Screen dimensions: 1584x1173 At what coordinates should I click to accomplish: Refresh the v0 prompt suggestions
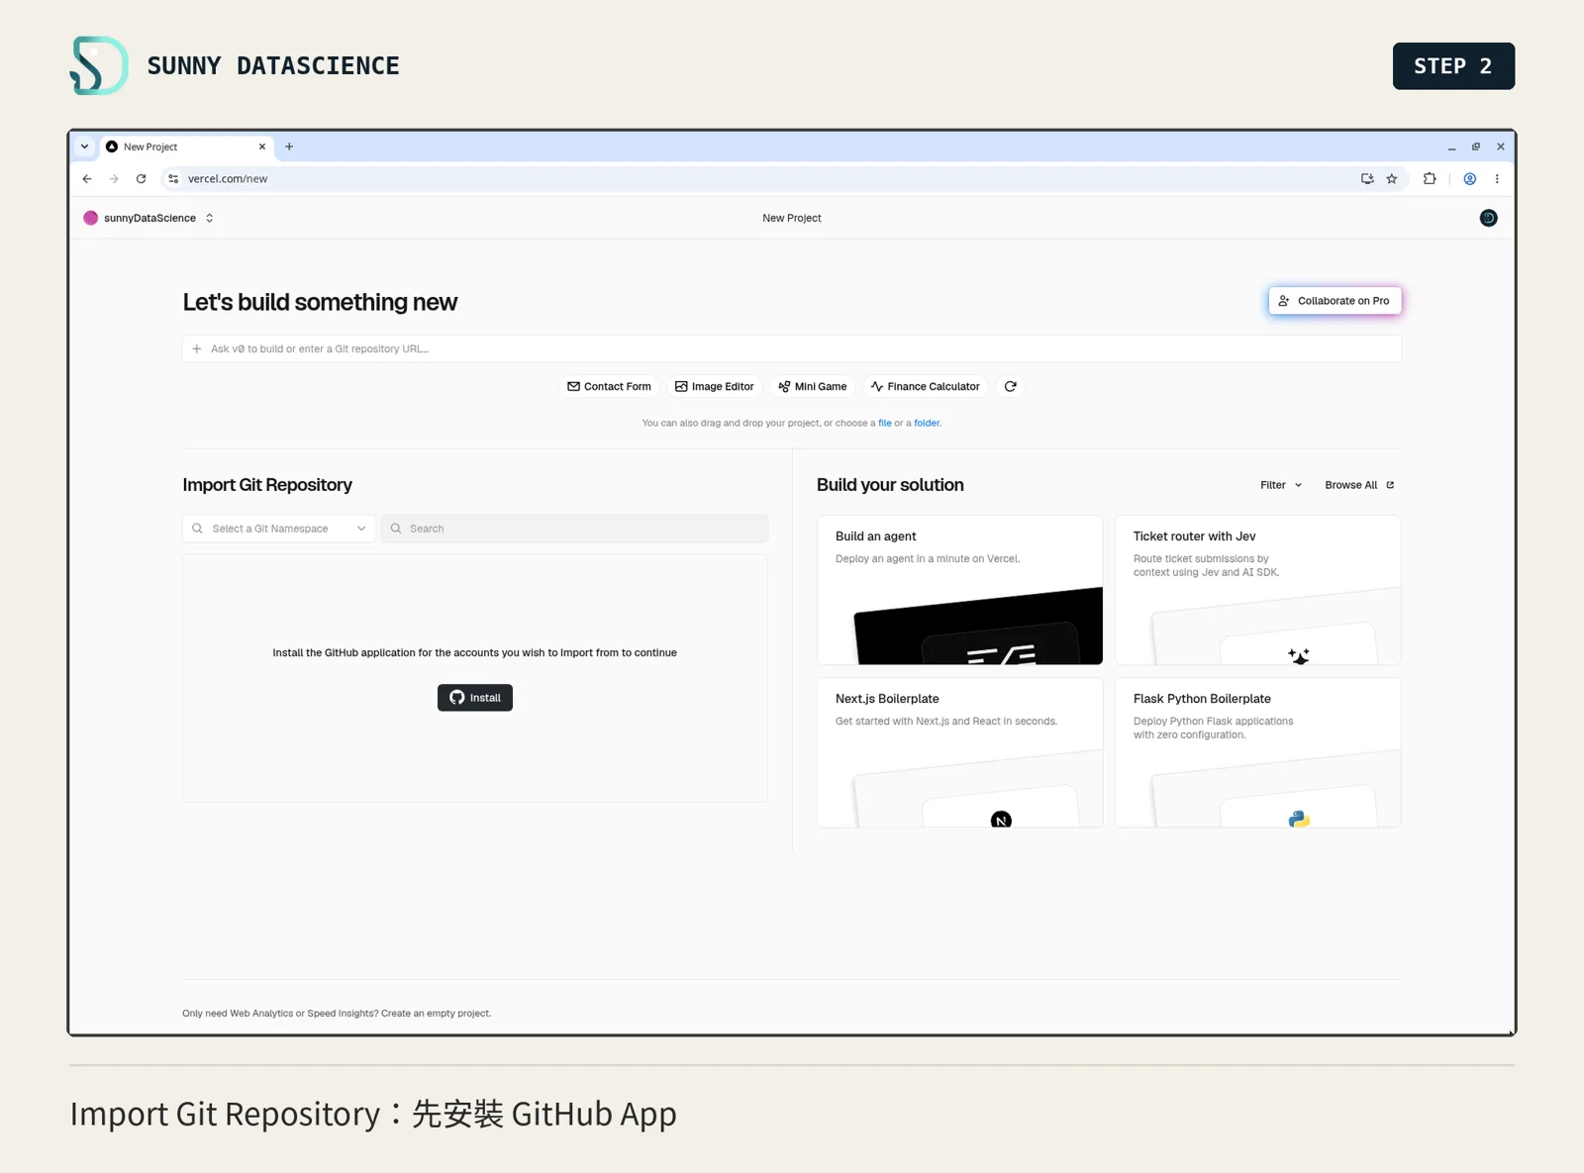(x=1010, y=387)
